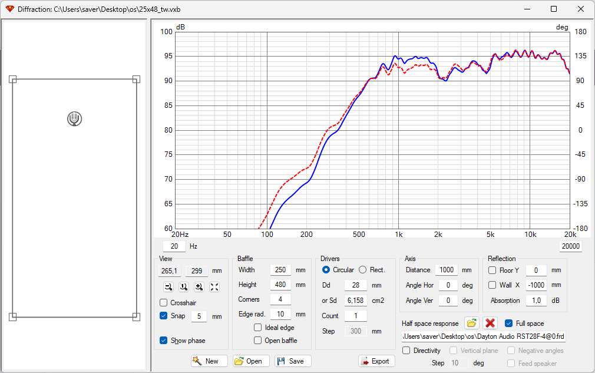
Task: Click the Save button
Action: pyautogui.click(x=293, y=361)
